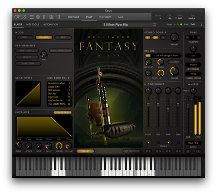
Task: Select the Classic mood
Action: point(44,37)
